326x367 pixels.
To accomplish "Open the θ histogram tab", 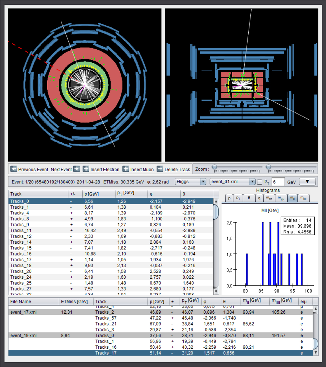I will click(x=249, y=198).
